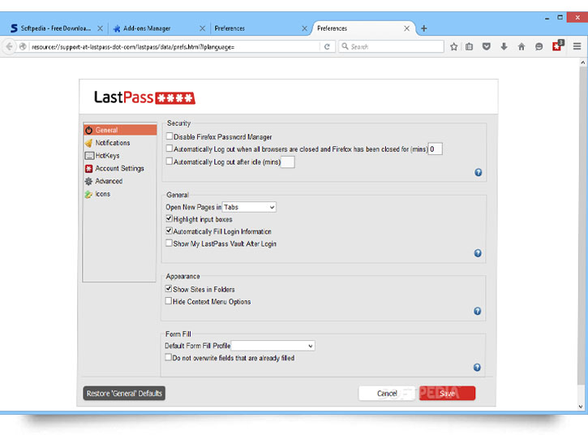Click the LastPass extension toolbar icon
The image size is (588, 435).
pos(557,45)
